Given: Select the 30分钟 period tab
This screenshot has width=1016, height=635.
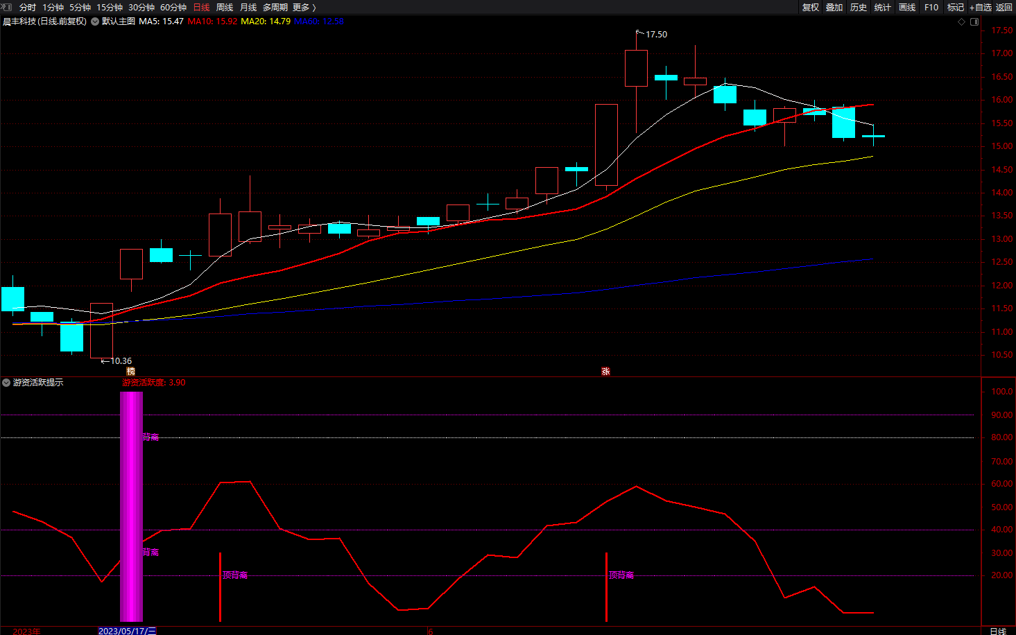Looking at the screenshot, I should pos(141,8).
